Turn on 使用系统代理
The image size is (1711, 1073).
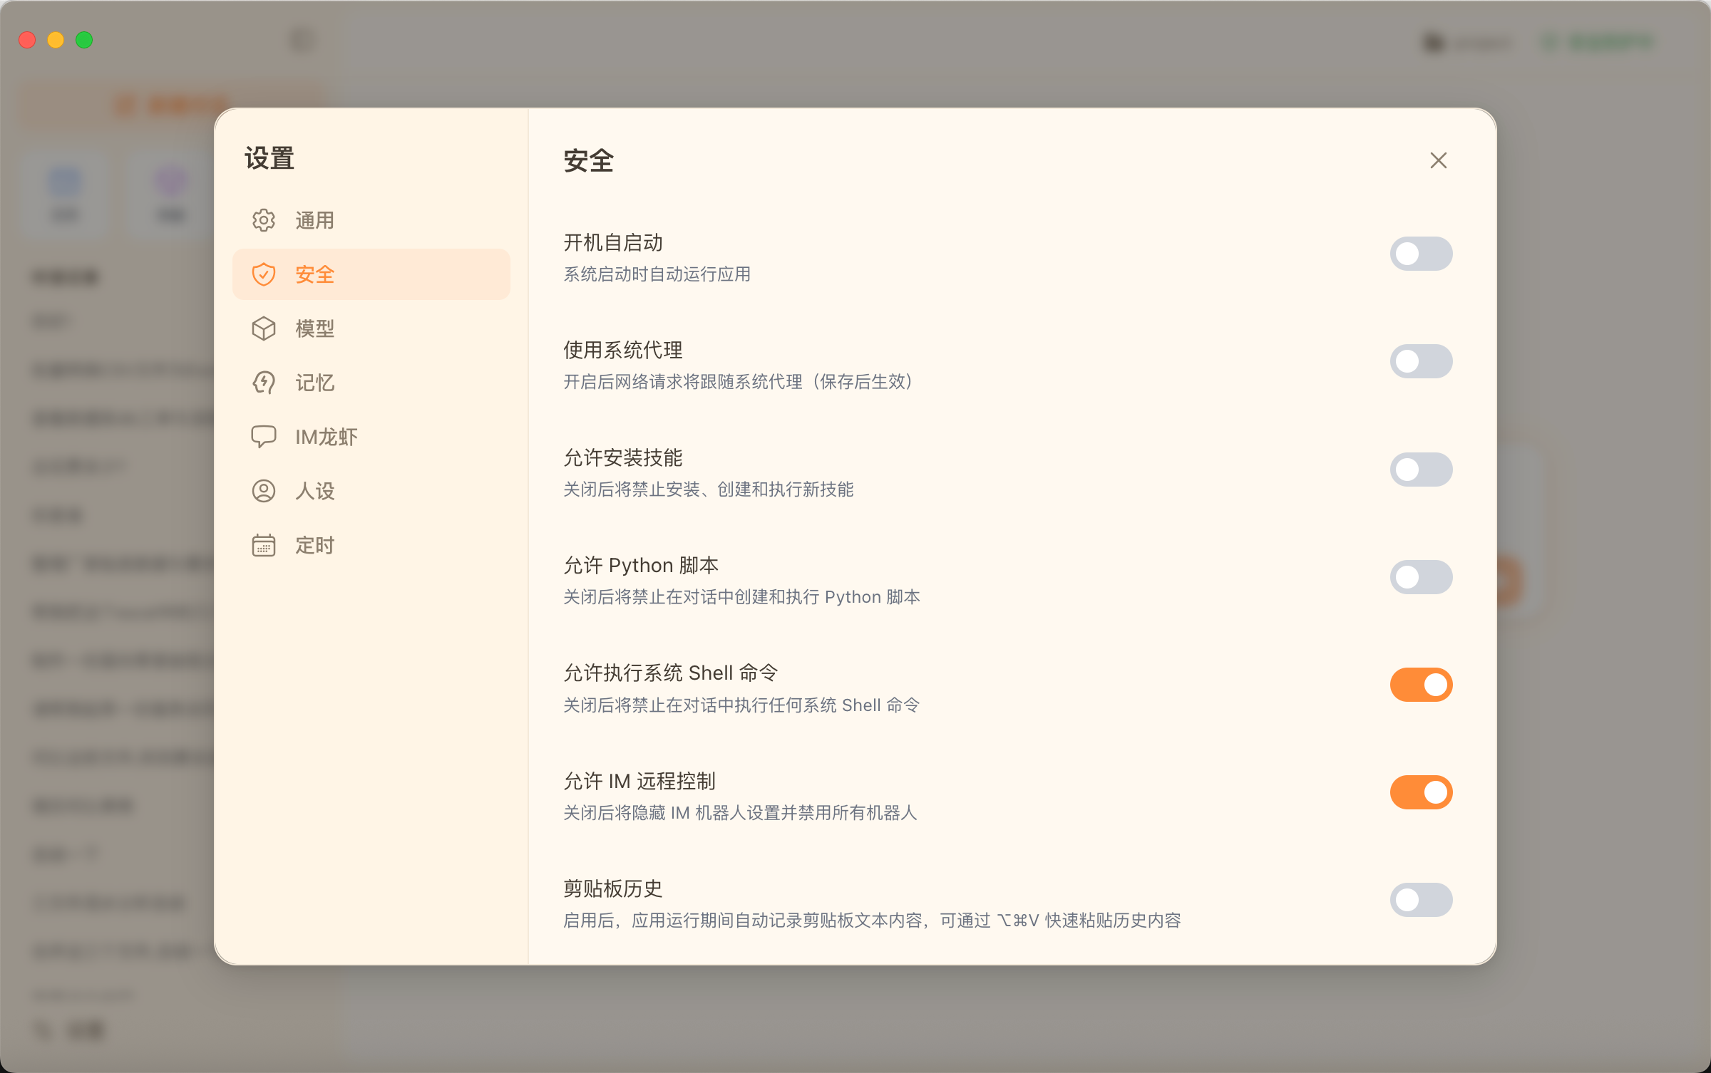pos(1422,361)
